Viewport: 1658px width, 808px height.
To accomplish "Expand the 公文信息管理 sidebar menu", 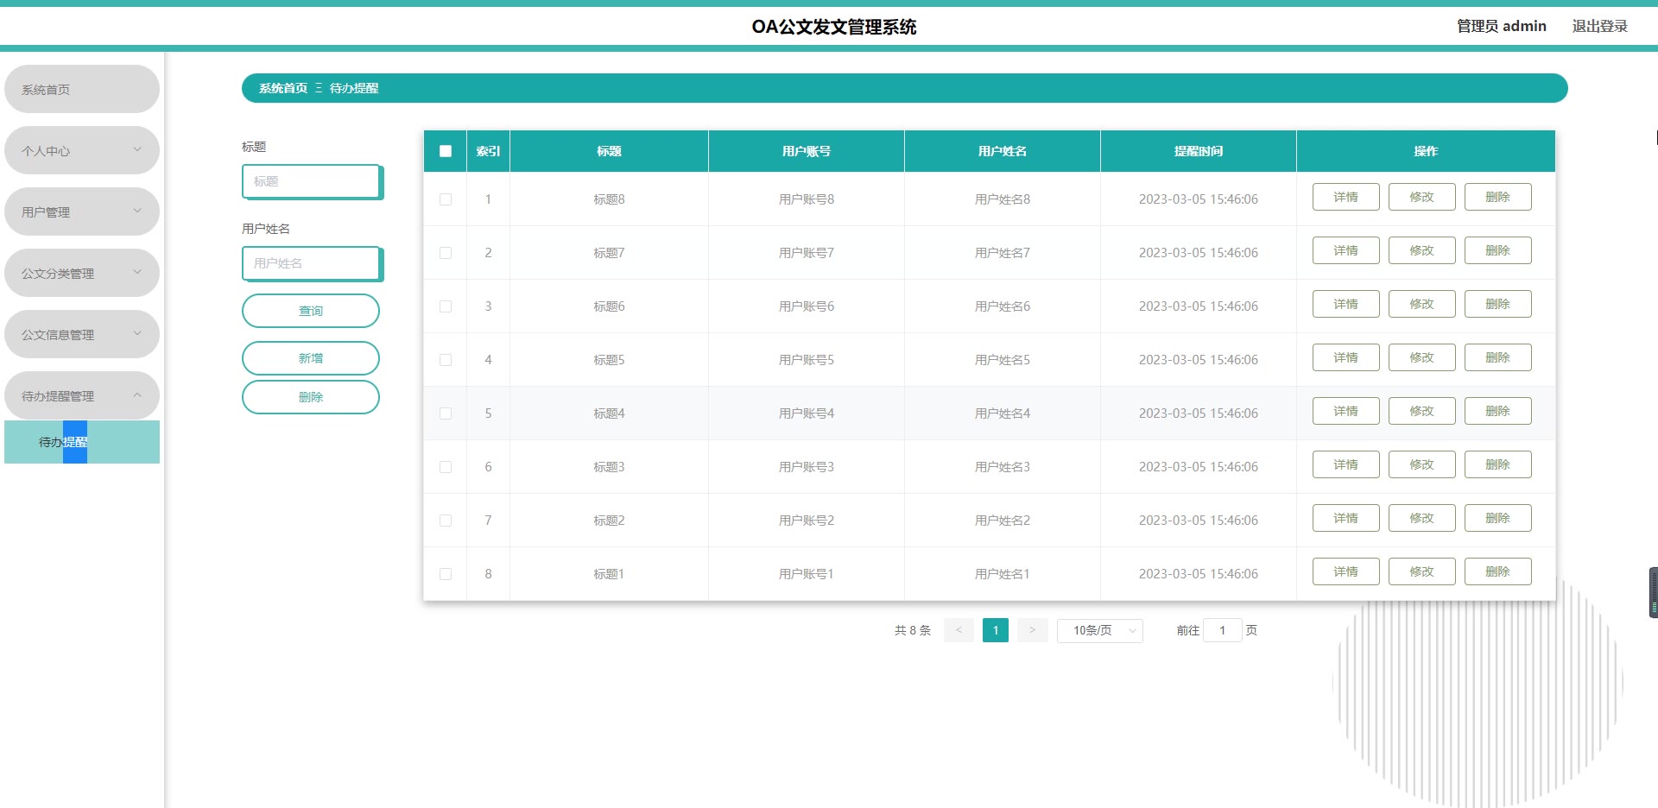I will click(82, 334).
